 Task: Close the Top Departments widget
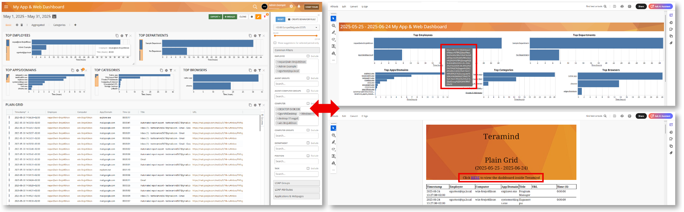pos(264,35)
